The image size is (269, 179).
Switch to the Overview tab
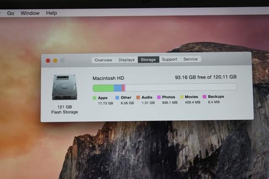(x=103, y=60)
